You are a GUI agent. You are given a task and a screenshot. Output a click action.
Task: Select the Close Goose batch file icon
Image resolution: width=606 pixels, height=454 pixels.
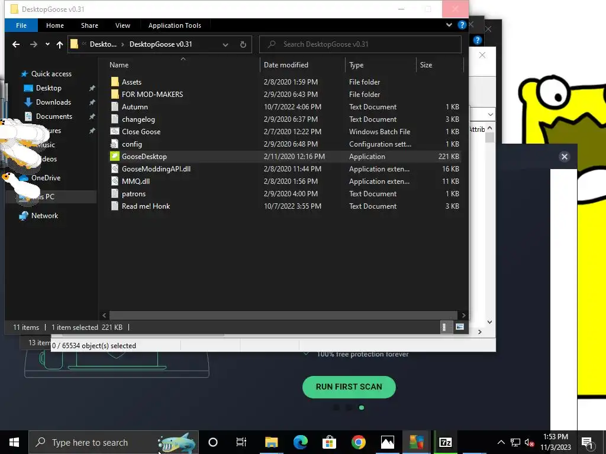(115, 132)
